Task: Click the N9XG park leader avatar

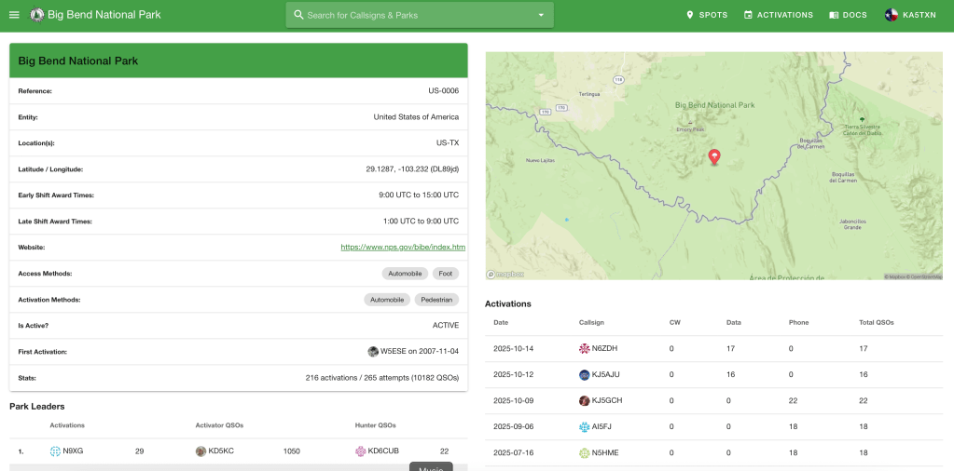Action: pos(55,451)
